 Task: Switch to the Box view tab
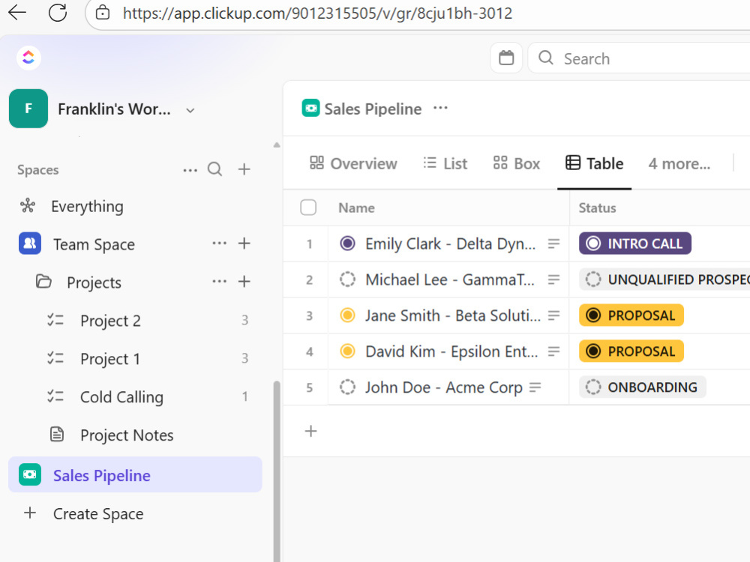point(517,163)
